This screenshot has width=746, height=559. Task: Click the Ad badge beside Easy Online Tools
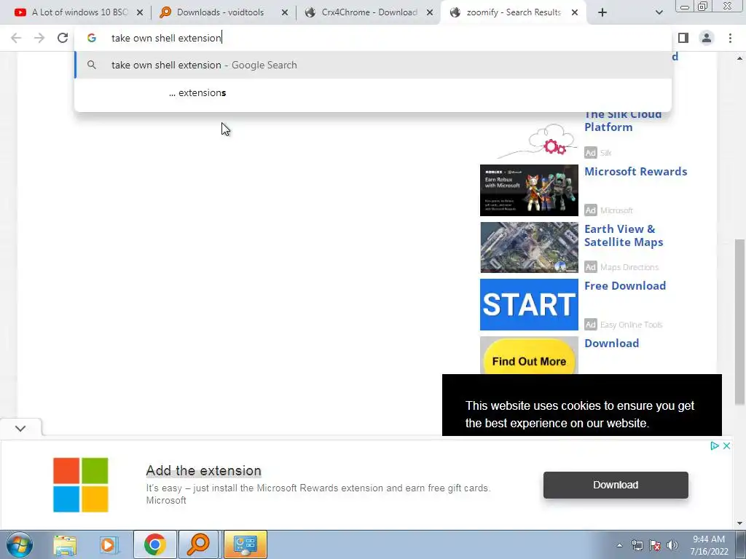590,325
